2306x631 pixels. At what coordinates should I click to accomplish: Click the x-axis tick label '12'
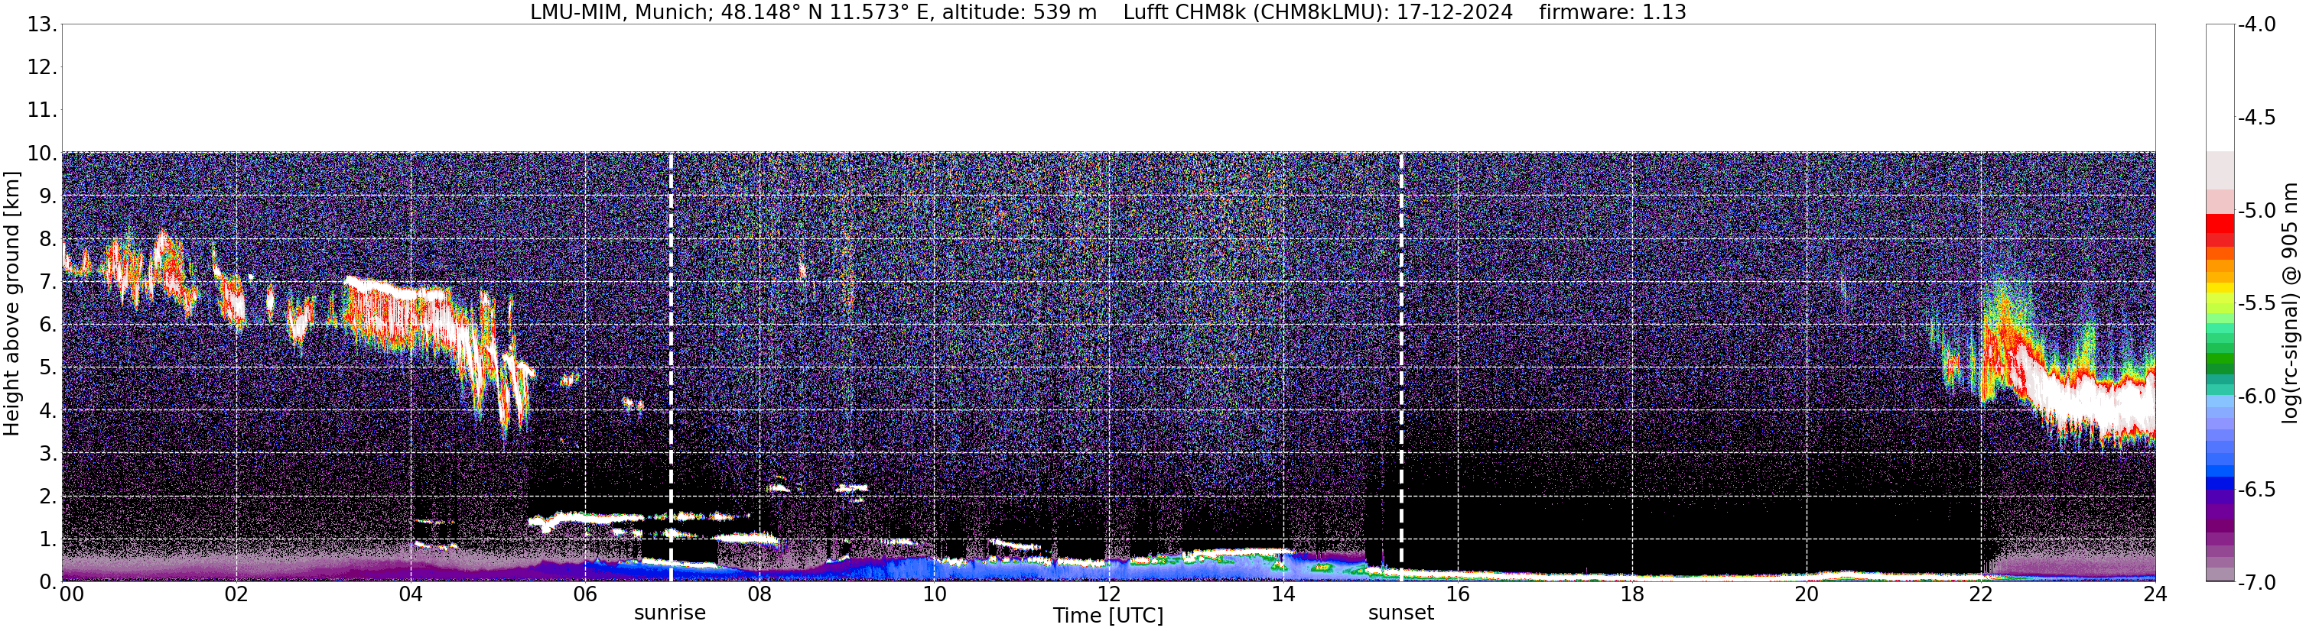[x=1109, y=594]
